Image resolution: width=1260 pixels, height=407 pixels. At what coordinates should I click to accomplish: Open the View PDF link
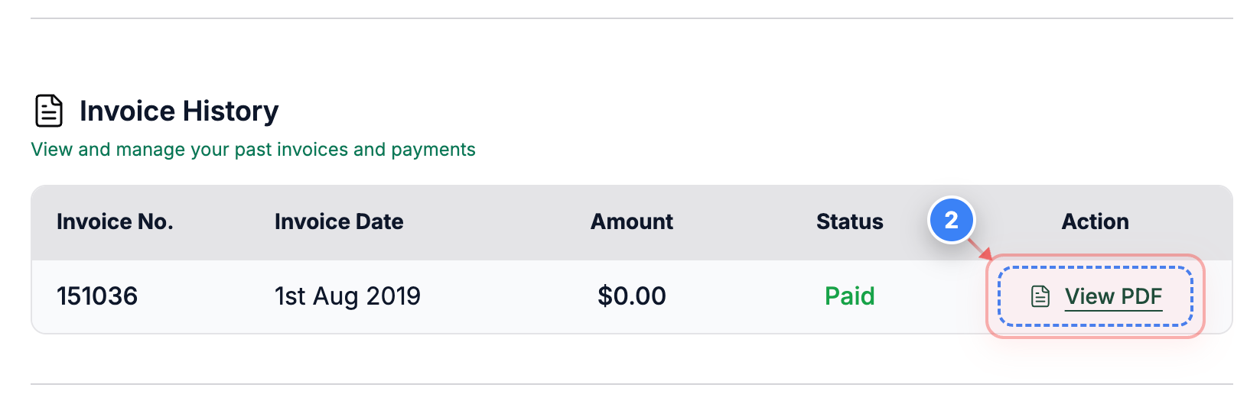[1113, 296]
